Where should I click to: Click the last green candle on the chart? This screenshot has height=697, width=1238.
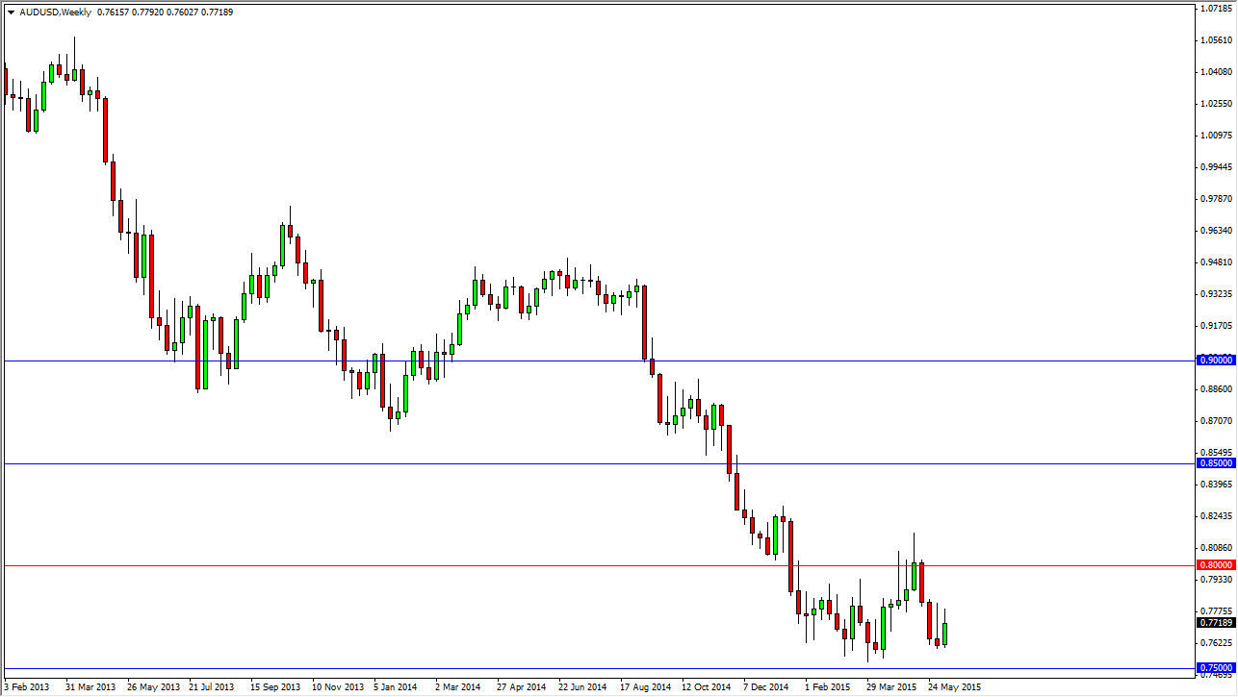pyautogui.click(x=945, y=634)
